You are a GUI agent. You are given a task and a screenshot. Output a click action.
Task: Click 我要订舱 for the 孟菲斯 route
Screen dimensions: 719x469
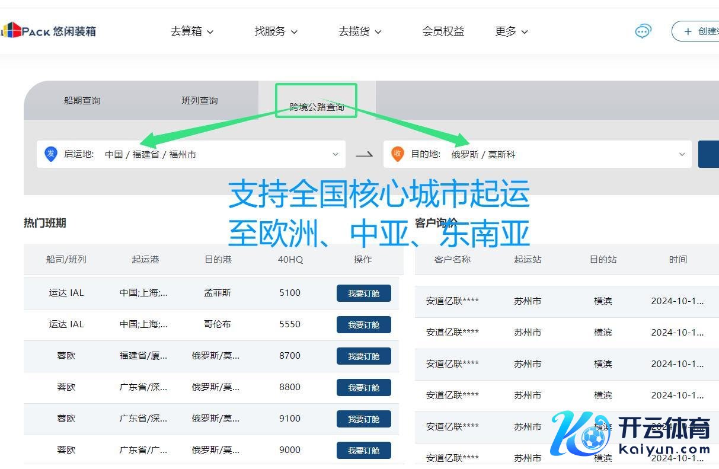(363, 293)
